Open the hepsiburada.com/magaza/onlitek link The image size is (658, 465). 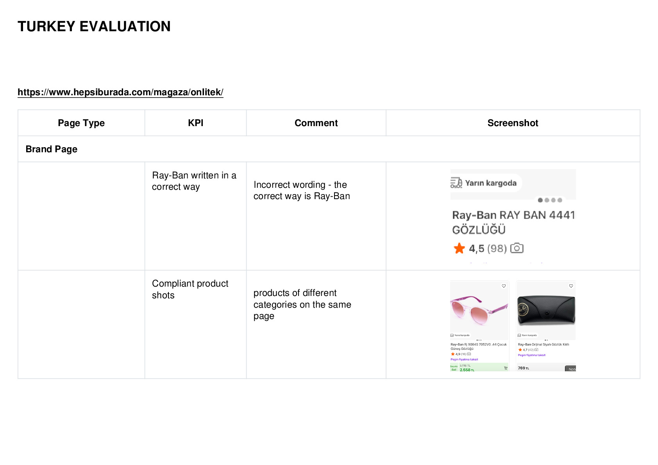(120, 92)
